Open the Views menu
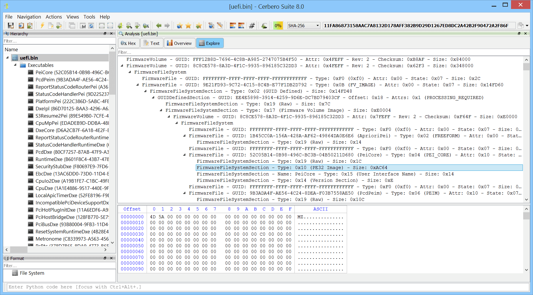Viewport: 533px width, 295px height. pyautogui.click(x=73, y=17)
